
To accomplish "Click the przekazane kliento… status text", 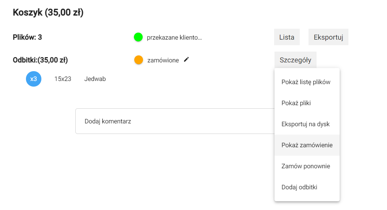I will click(x=174, y=38).
